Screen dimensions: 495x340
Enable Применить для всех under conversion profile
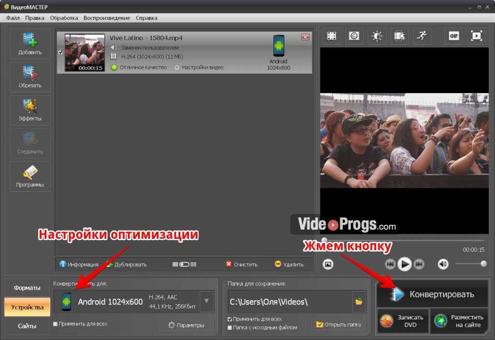click(55, 324)
